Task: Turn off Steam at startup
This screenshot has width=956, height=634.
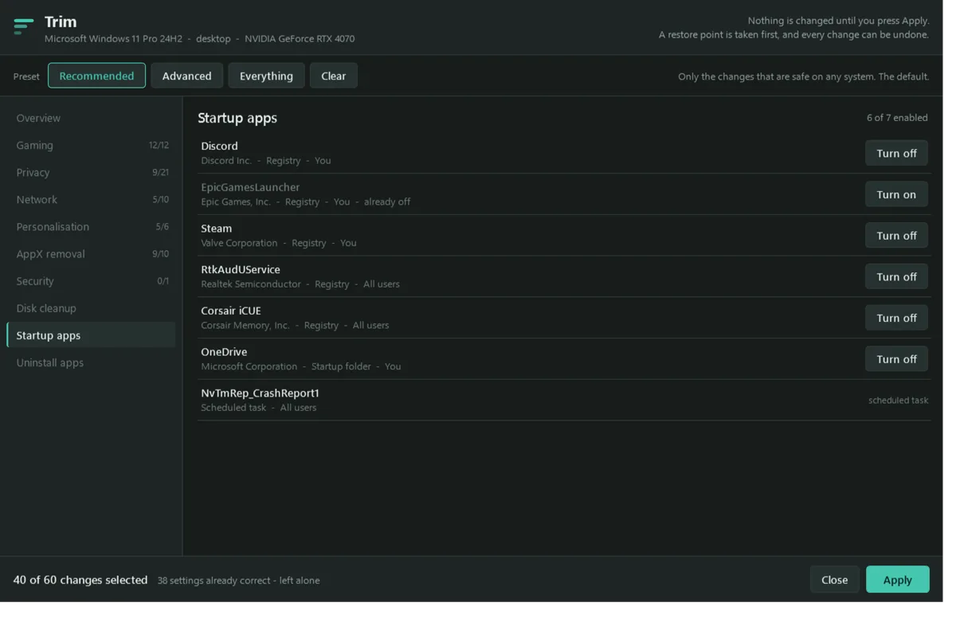Action: point(896,236)
